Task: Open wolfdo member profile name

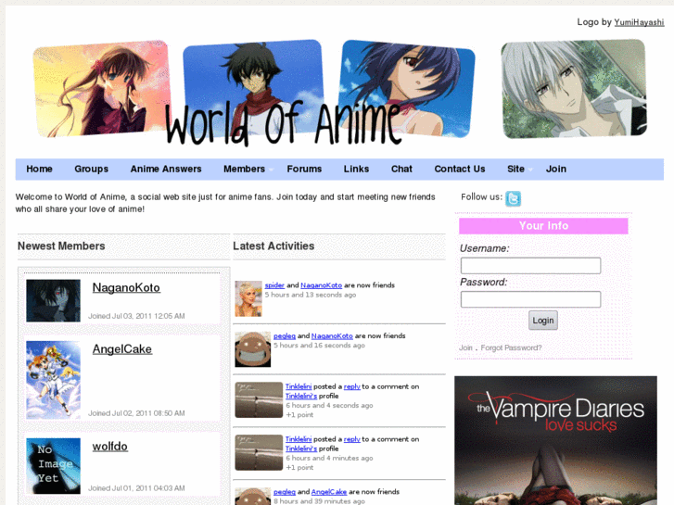Action: 110,446
